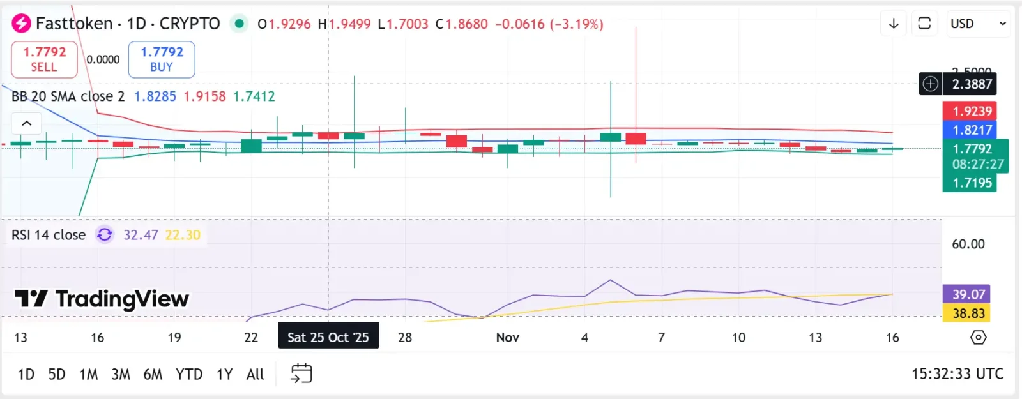Click the Sat 25 Oct '25 date marker
The image size is (1022, 399).
(x=328, y=337)
